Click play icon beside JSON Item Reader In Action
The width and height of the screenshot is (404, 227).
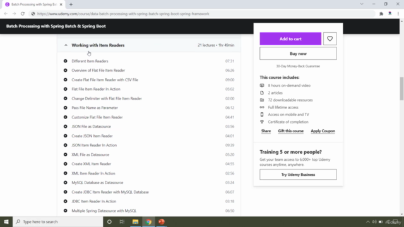click(x=66, y=145)
